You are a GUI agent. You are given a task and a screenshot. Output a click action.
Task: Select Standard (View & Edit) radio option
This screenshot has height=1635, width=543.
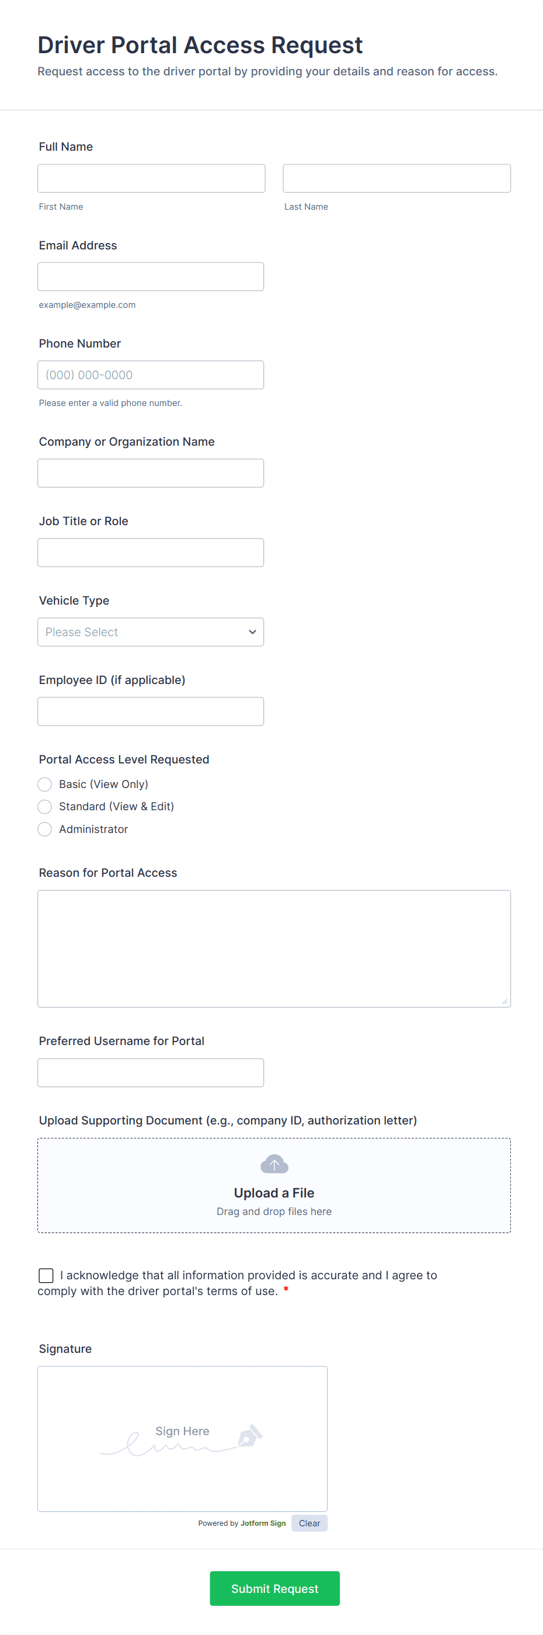pos(45,807)
